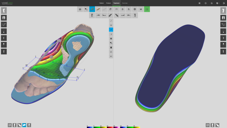Screen dimensions: 227x128
Task: Open the globe language dropdown
Action: (218, 3)
